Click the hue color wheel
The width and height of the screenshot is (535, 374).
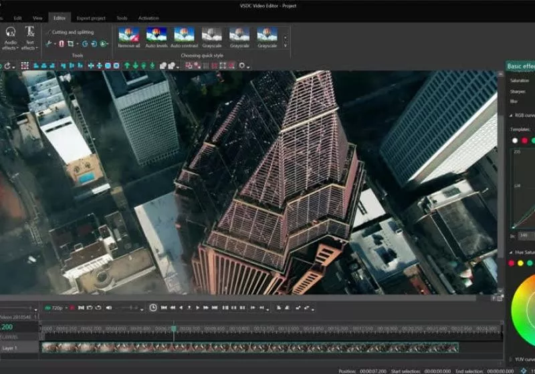pyautogui.click(x=523, y=310)
